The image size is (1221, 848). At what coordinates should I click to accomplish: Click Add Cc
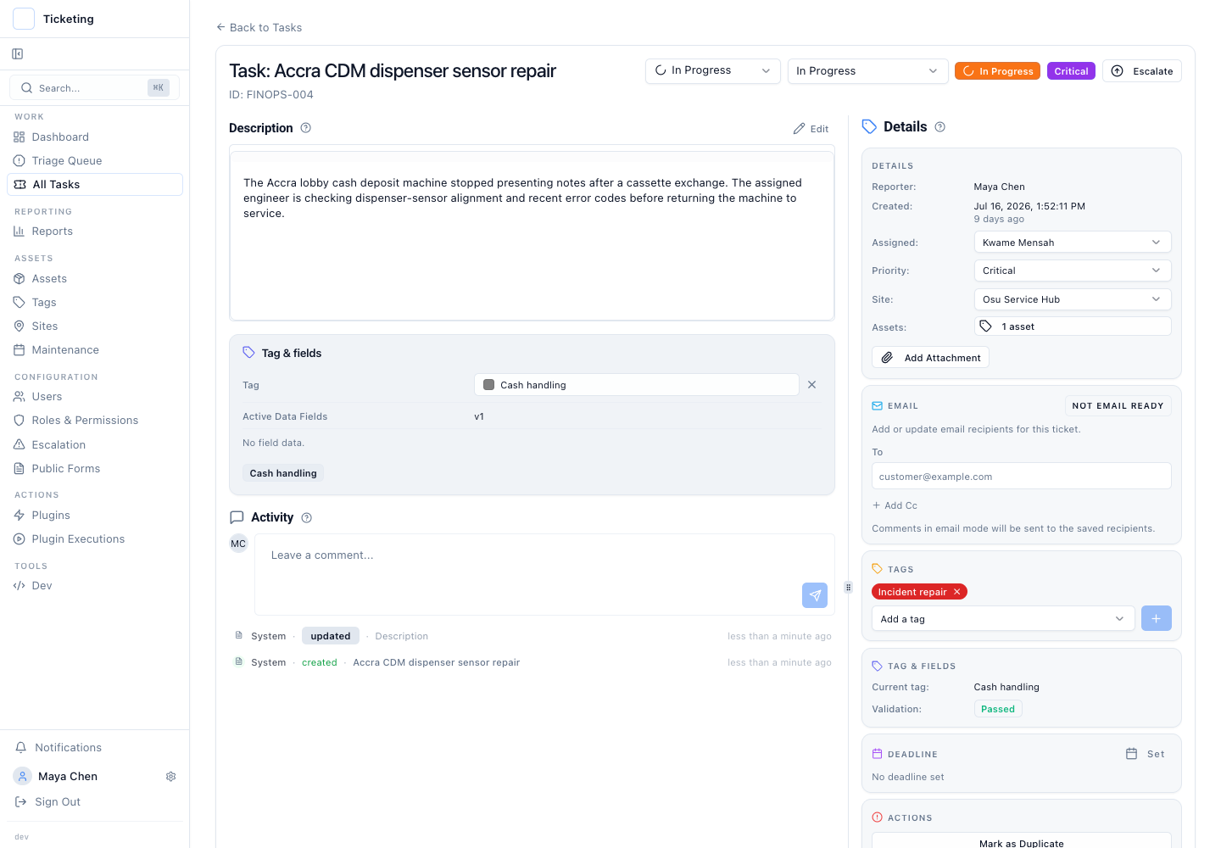point(895,505)
